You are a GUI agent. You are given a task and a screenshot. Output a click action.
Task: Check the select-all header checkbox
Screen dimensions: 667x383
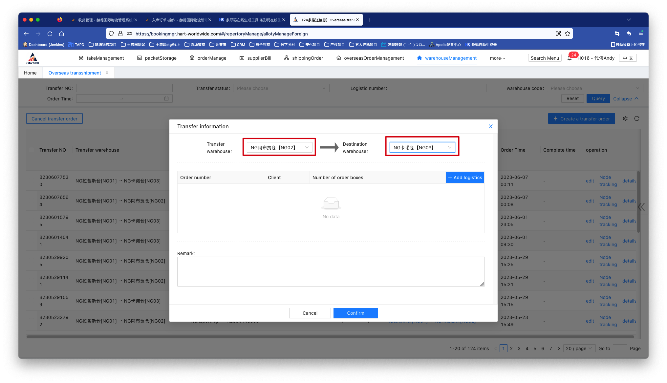point(32,150)
